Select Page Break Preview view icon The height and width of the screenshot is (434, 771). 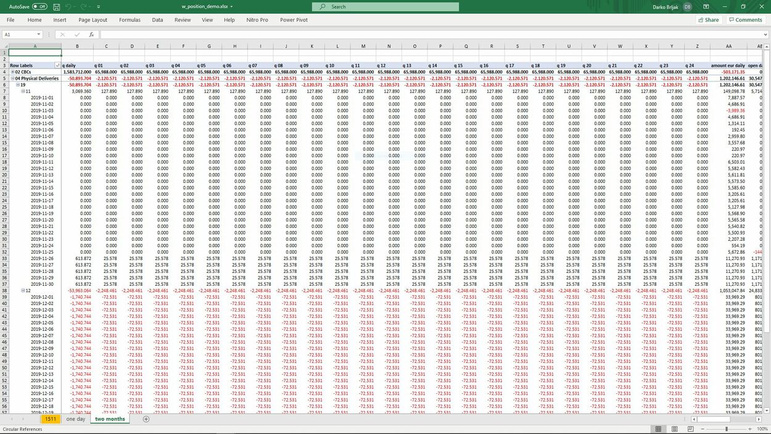pos(688,429)
